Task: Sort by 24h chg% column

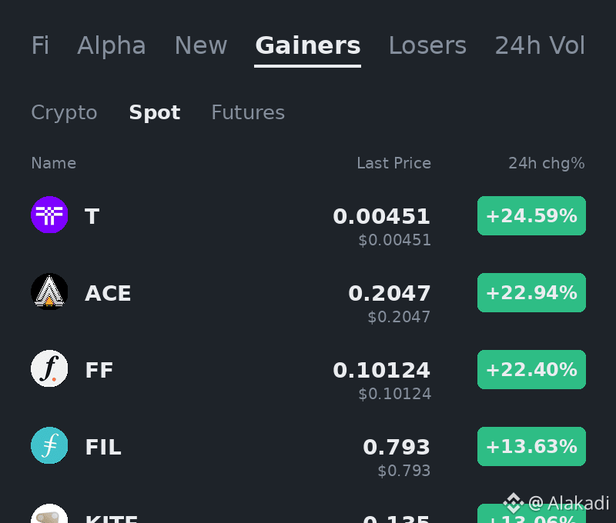Action: coord(547,163)
